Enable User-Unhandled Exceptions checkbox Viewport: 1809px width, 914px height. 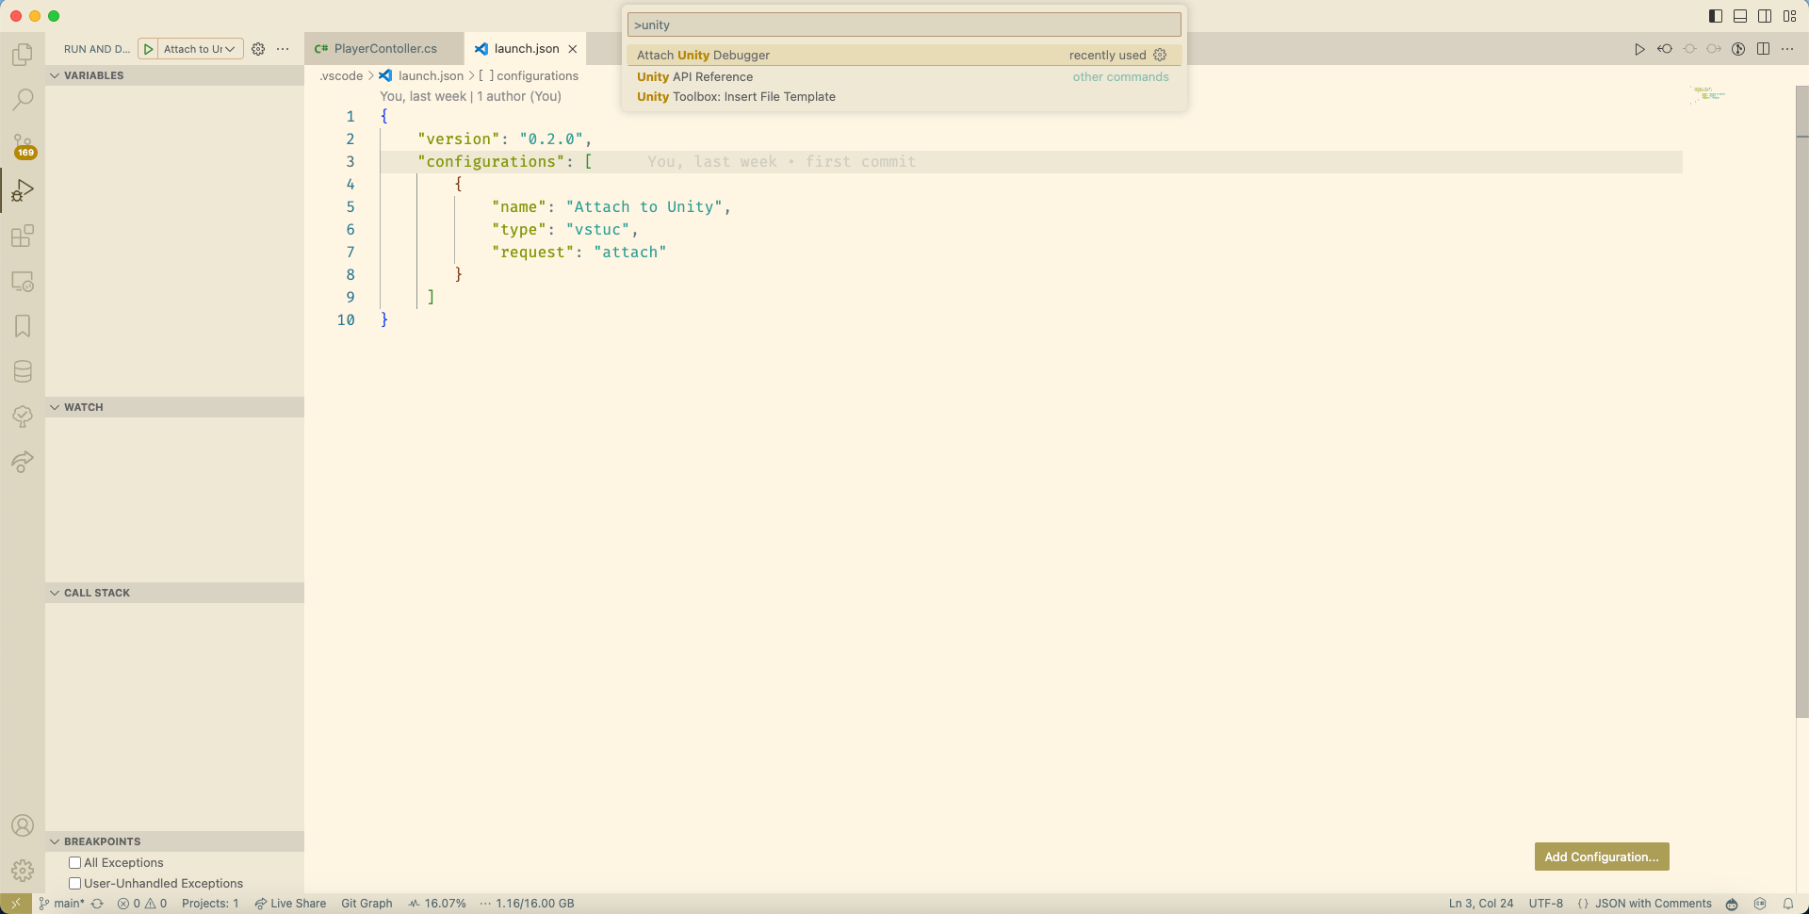(x=74, y=883)
